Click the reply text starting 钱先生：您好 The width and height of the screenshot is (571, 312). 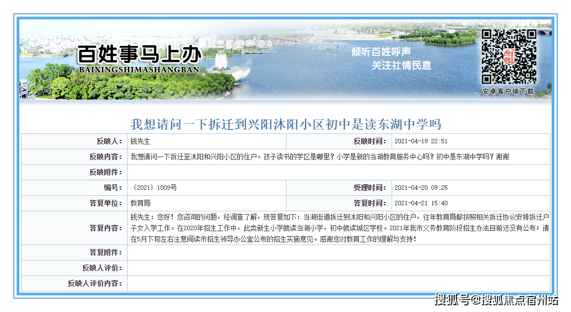pos(339,228)
